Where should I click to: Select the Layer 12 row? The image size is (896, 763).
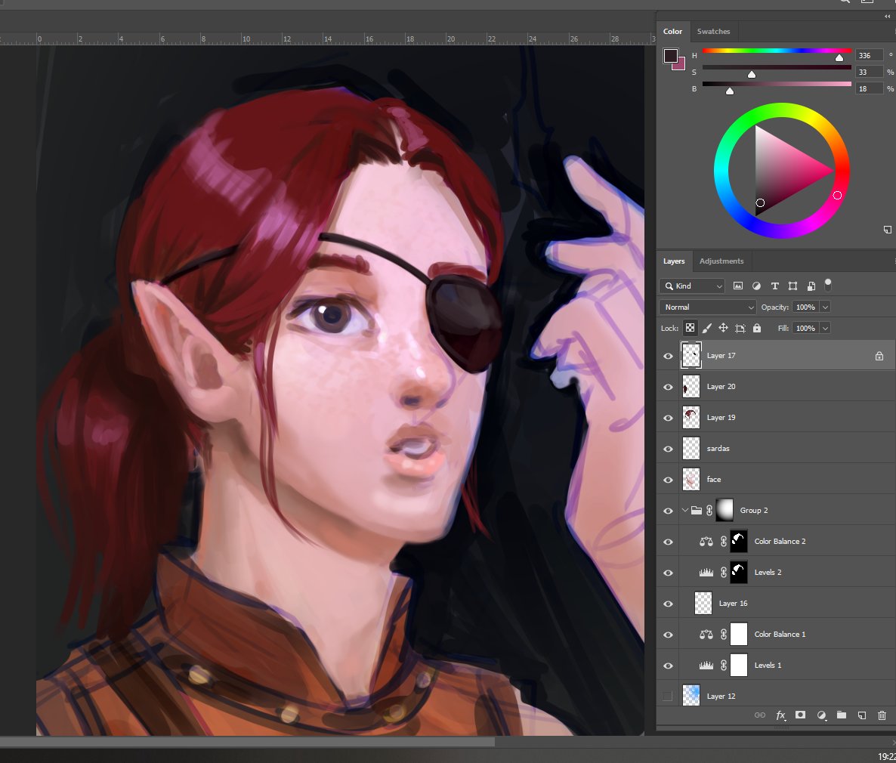point(776,694)
